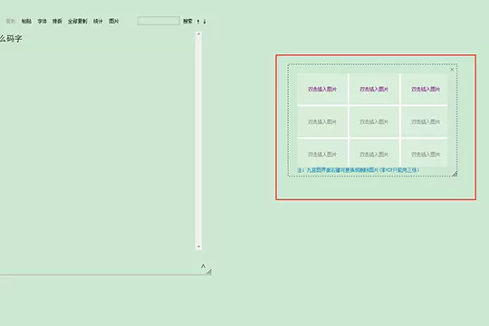Open the 字体 (font) menu

(42, 21)
